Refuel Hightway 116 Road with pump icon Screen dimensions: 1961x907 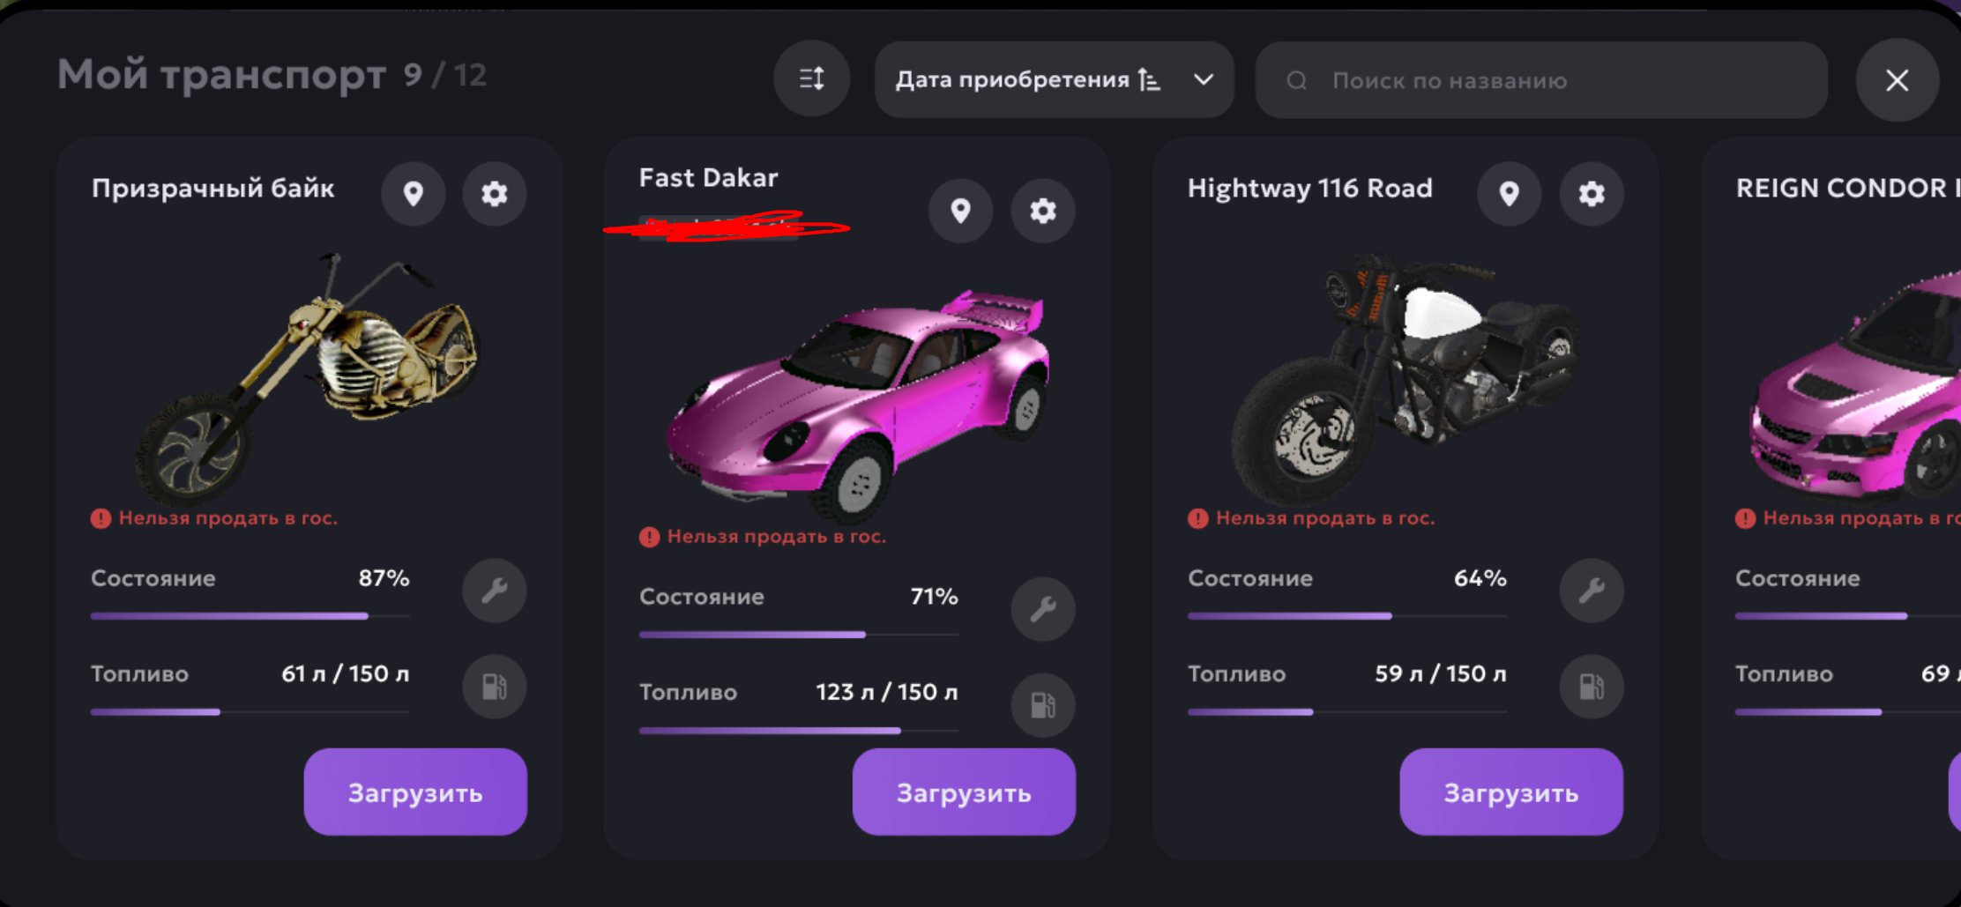pos(1592,687)
